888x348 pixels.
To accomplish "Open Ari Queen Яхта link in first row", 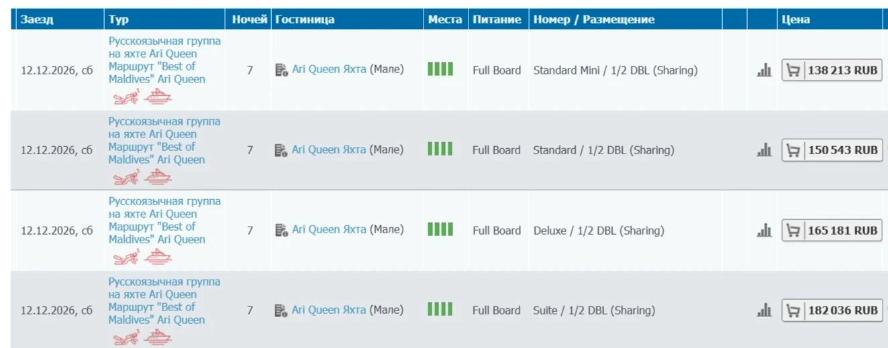I will click(x=330, y=69).
